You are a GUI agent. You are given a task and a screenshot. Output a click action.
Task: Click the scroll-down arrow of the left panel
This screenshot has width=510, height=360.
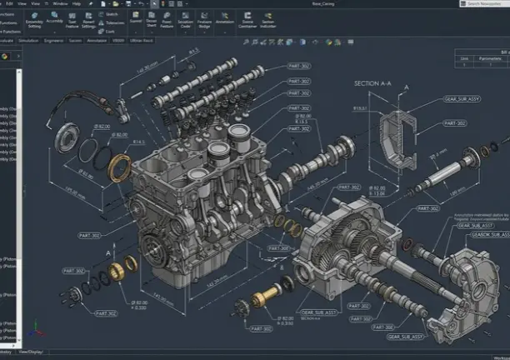click(x=19, y=340)
